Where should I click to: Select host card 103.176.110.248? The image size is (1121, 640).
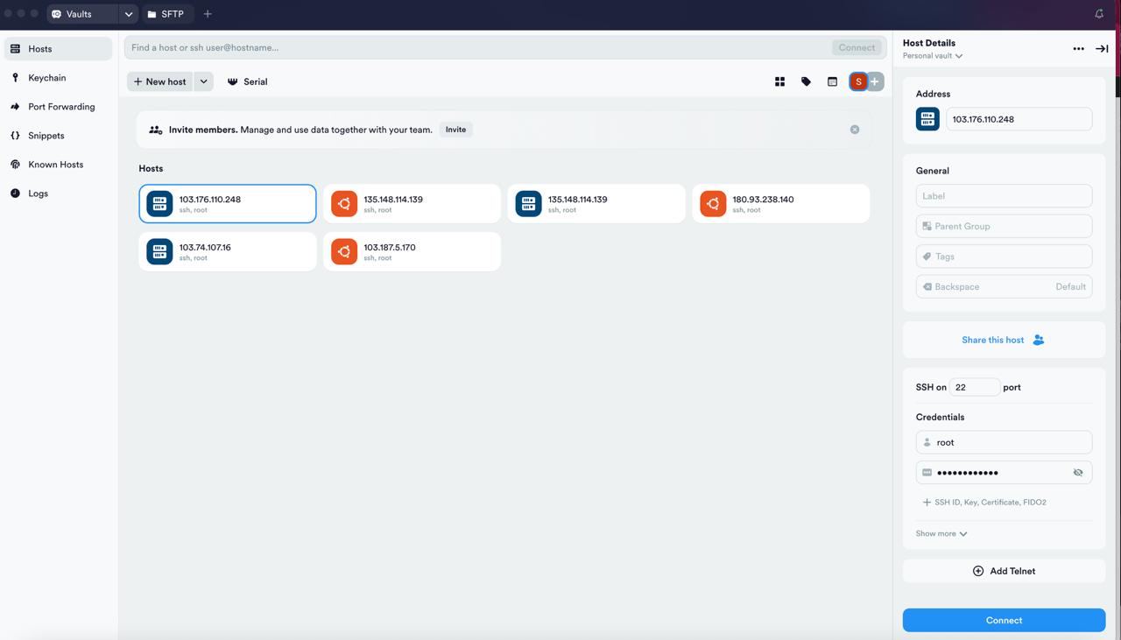(x=228, y=203)
